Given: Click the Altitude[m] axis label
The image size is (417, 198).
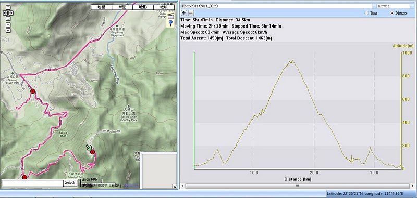Looking at the screenshot, I should point(403,46).
